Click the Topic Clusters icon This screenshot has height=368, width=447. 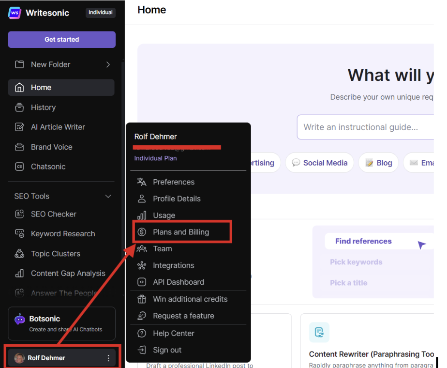[19, 254]
